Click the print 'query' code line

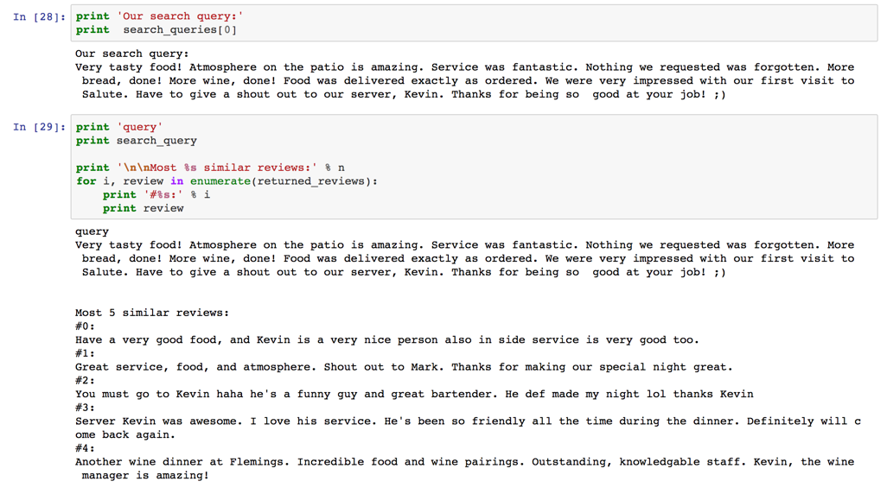click(x=119, y=127)
